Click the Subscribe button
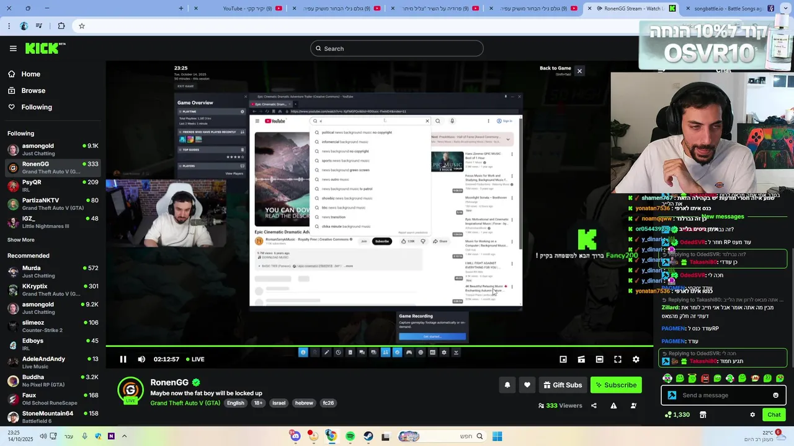The image size is (794, 446). pyautogui.click(x=616, y=385)
